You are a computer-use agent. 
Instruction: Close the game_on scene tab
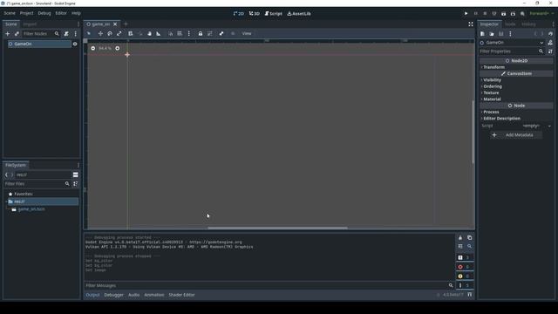pos(115,24)
